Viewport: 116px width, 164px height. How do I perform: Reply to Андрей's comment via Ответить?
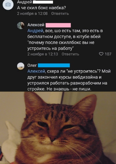60,14
